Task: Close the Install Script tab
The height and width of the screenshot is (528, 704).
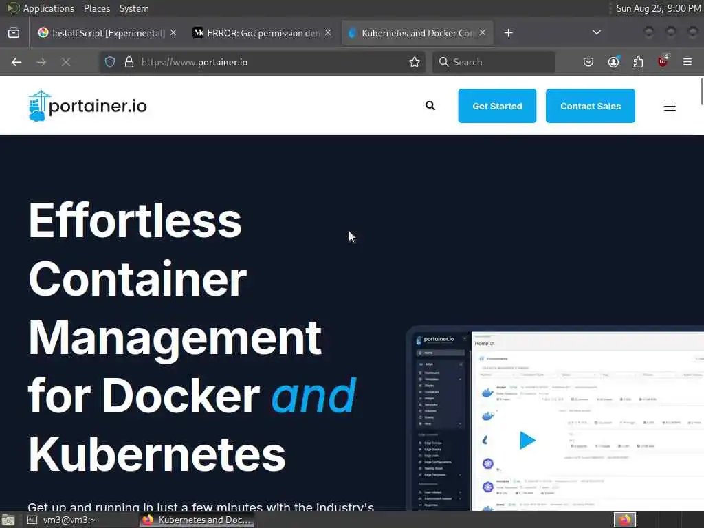Action: click(173, 33)
